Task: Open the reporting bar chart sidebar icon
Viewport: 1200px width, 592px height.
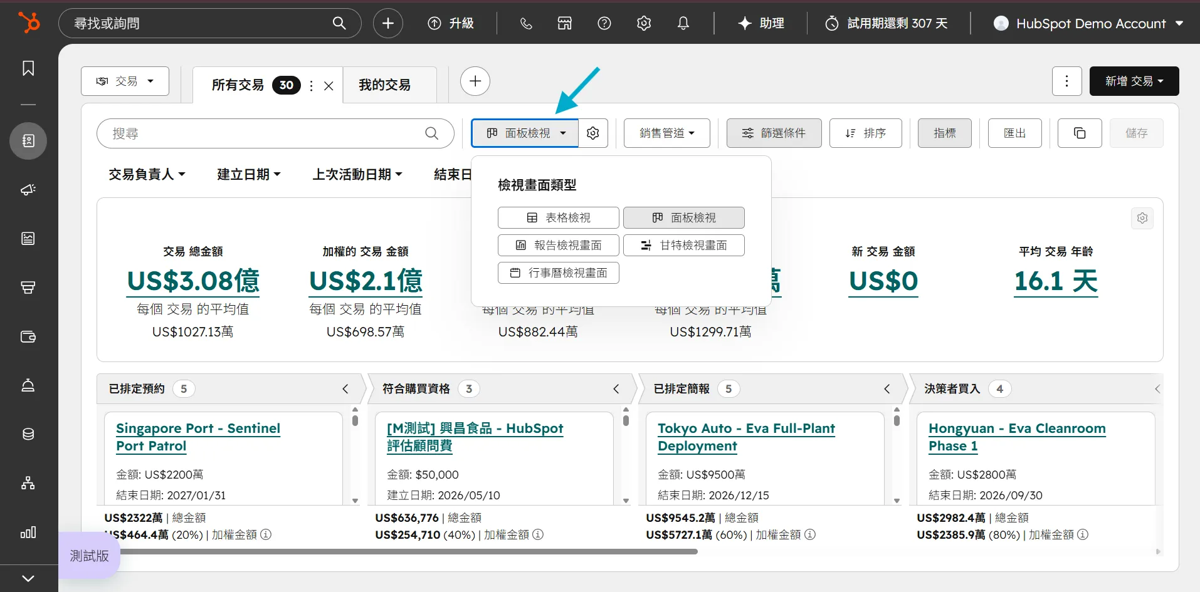Action: point(28,532)
